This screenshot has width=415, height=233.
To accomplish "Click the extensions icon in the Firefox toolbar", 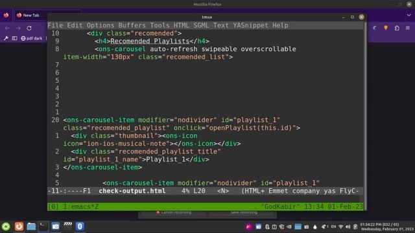I will pyautogui.click(x=397, y=28).
